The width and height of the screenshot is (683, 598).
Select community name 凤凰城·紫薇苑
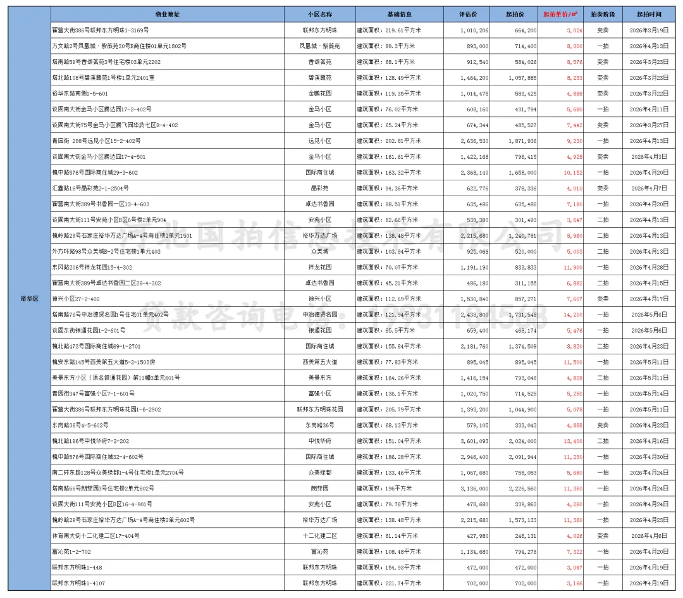320,46
